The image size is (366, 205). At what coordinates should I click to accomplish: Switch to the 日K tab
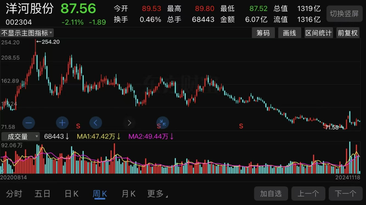pos(72,194)
